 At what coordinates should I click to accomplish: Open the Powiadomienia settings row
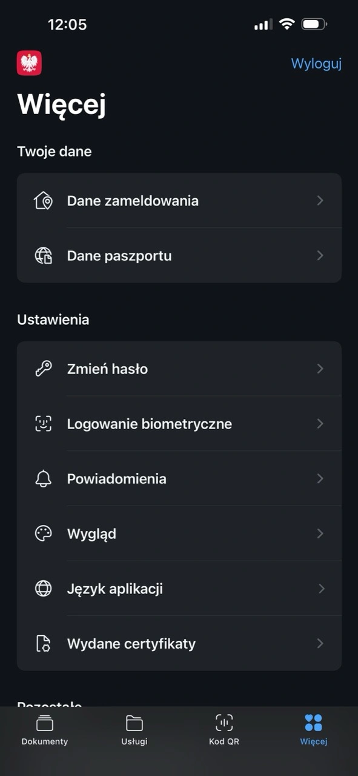click(x=179, y=479)
